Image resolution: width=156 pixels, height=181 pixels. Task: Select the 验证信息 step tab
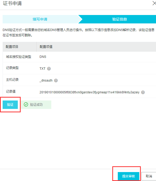coord(119,19)
